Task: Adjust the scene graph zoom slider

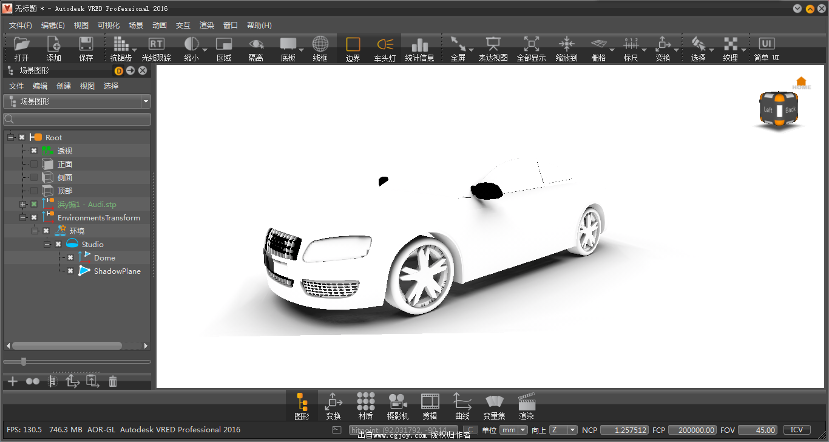Action: click(x=24, y=362)
